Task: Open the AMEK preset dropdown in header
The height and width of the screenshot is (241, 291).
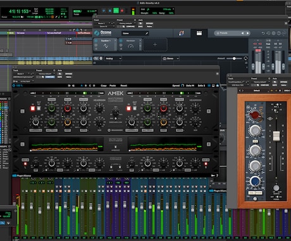Action: (x=45, y=74)
